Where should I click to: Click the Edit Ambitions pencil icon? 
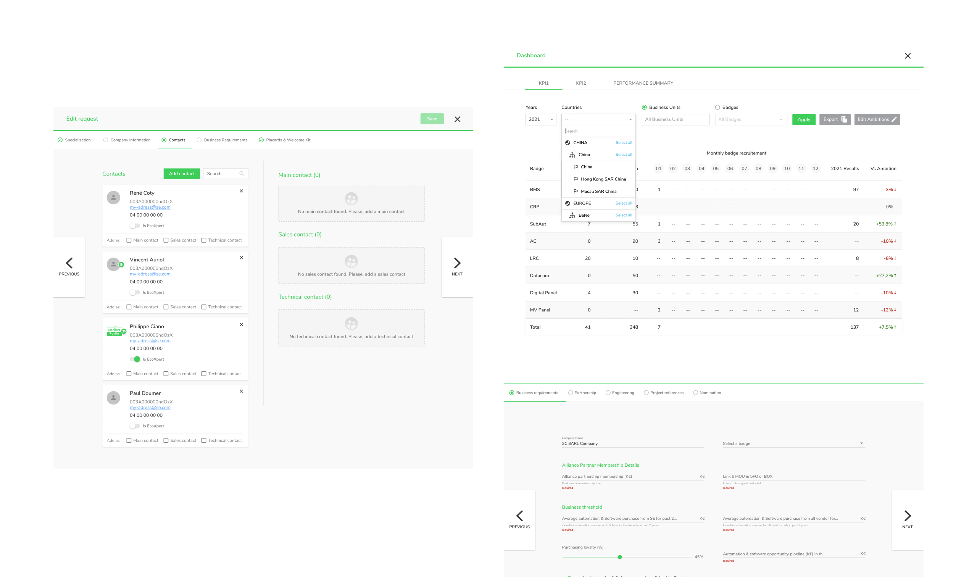pos(894,119)
